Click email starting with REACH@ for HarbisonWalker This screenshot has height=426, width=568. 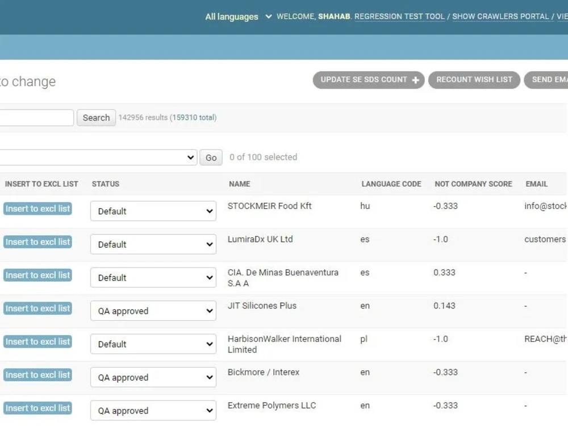pos(546,339)
